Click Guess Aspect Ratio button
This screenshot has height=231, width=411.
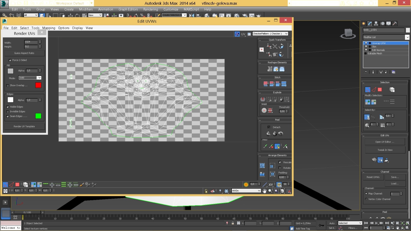[x=24, y=53]
